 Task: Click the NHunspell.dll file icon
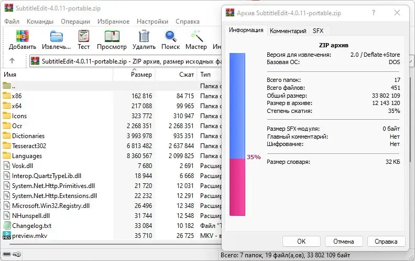7,215
